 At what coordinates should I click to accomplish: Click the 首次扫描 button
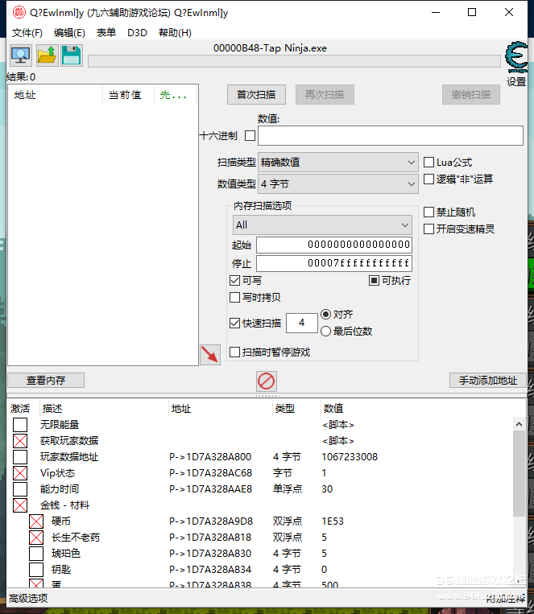point(256,95)
